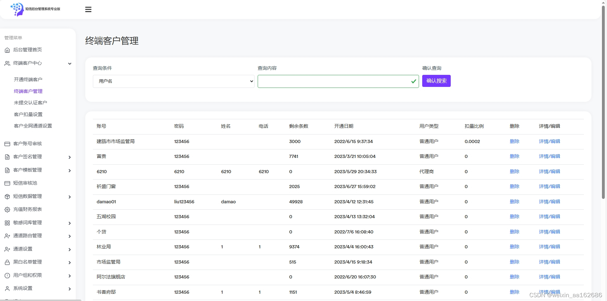Viewport: 607px width, 301px height.
Task: Click the grid icon beside 敏感词库管理
Action: click(7, 223)
